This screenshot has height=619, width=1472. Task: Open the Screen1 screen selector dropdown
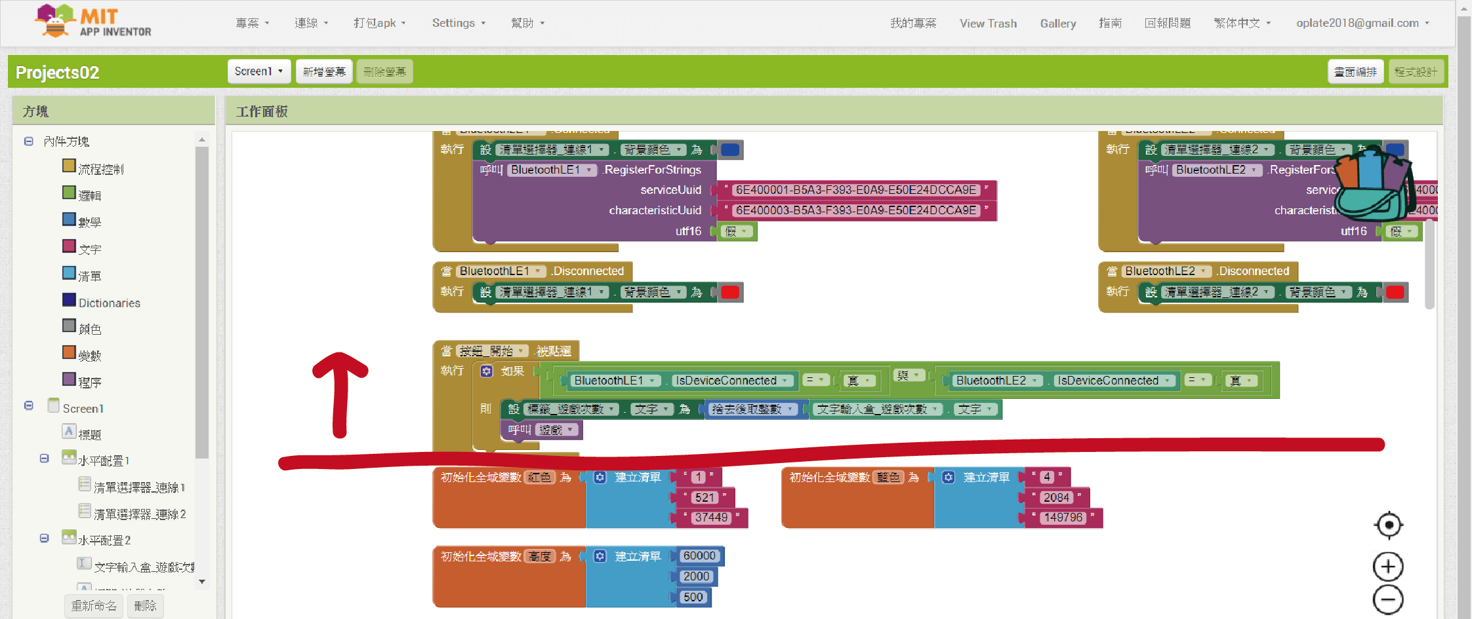click(258, 71)
